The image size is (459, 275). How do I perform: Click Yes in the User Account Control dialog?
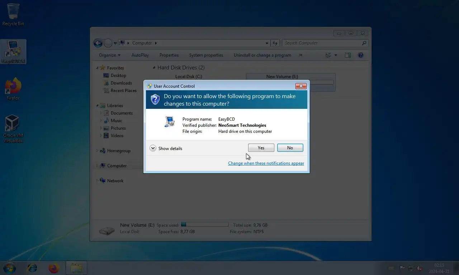[261, 148]
